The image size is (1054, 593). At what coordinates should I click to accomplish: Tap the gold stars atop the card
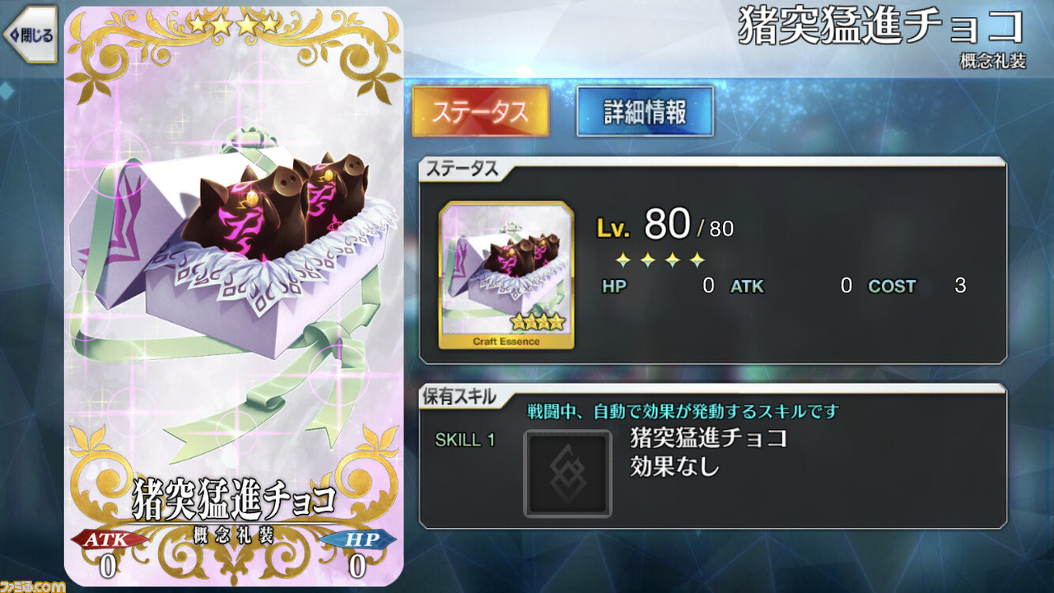point(234,24)
